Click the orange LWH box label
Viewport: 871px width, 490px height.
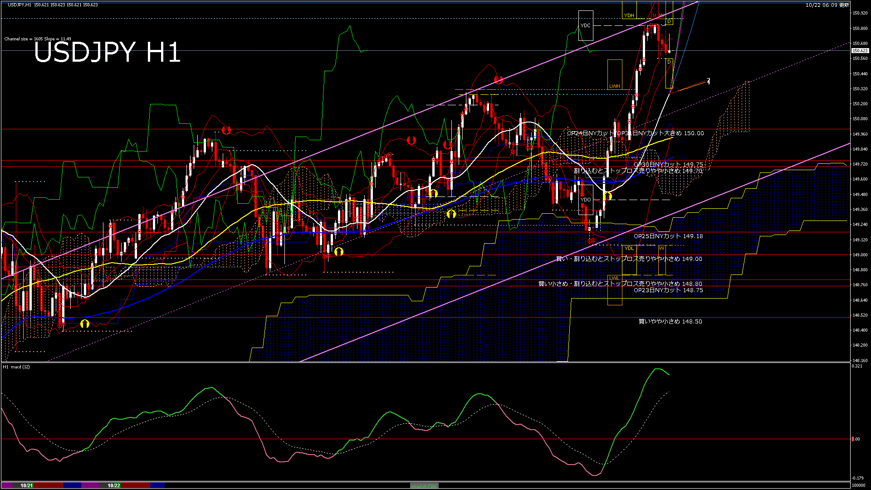click(x=614, y=86)
